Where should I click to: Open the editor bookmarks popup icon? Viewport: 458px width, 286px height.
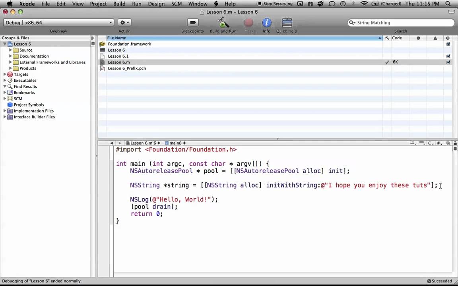click(413, 143)
